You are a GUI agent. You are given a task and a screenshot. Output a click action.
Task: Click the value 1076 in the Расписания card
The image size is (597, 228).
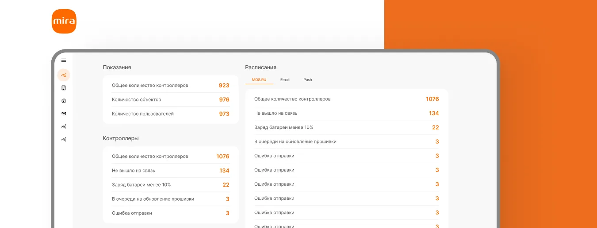(432, 99)
